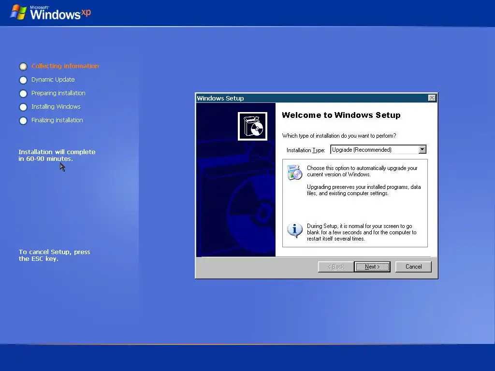495x371 pixels.
Task: Close the Windows Setup dialog with X
Action: pyautogui.click(x=432, y=98)
